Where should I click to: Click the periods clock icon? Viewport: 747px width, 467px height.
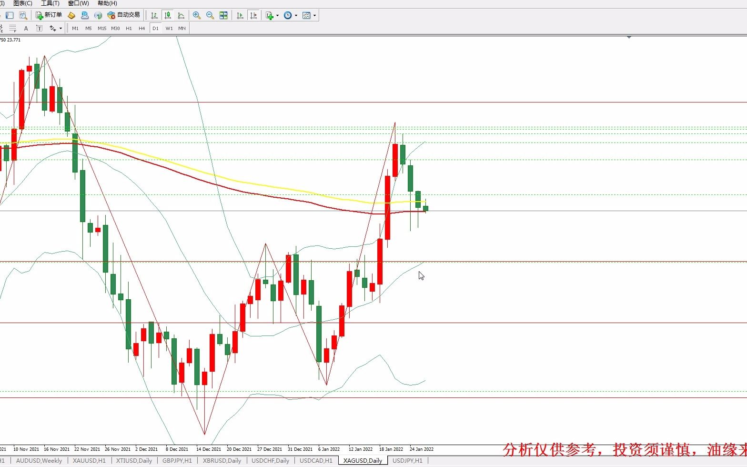coord(288,15)
